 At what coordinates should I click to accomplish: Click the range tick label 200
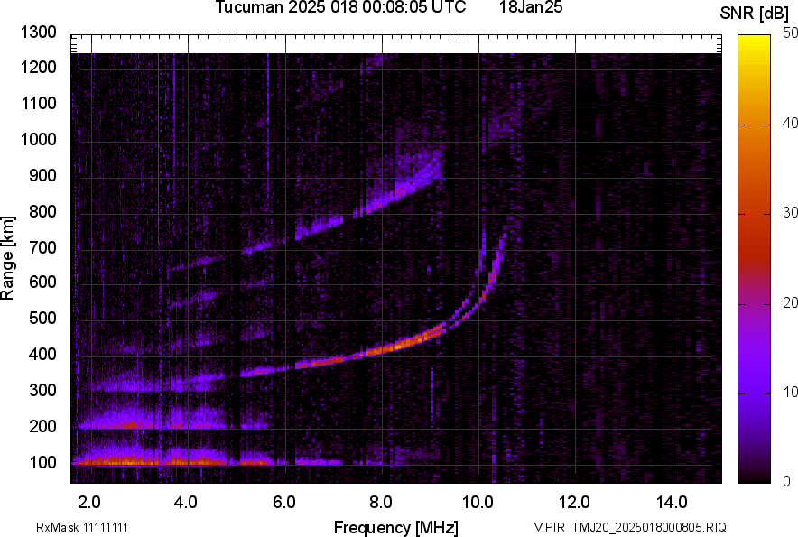[x=42, y=426]
